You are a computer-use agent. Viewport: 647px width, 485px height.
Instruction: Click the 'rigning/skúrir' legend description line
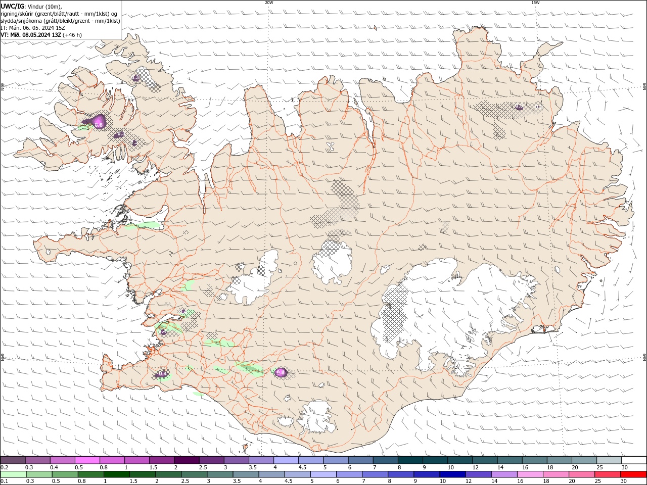[x=59, y=13]
